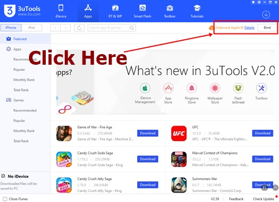Download the UFC app
The image size is (279, 202).
pyautogui.click(x=262, y=133)
